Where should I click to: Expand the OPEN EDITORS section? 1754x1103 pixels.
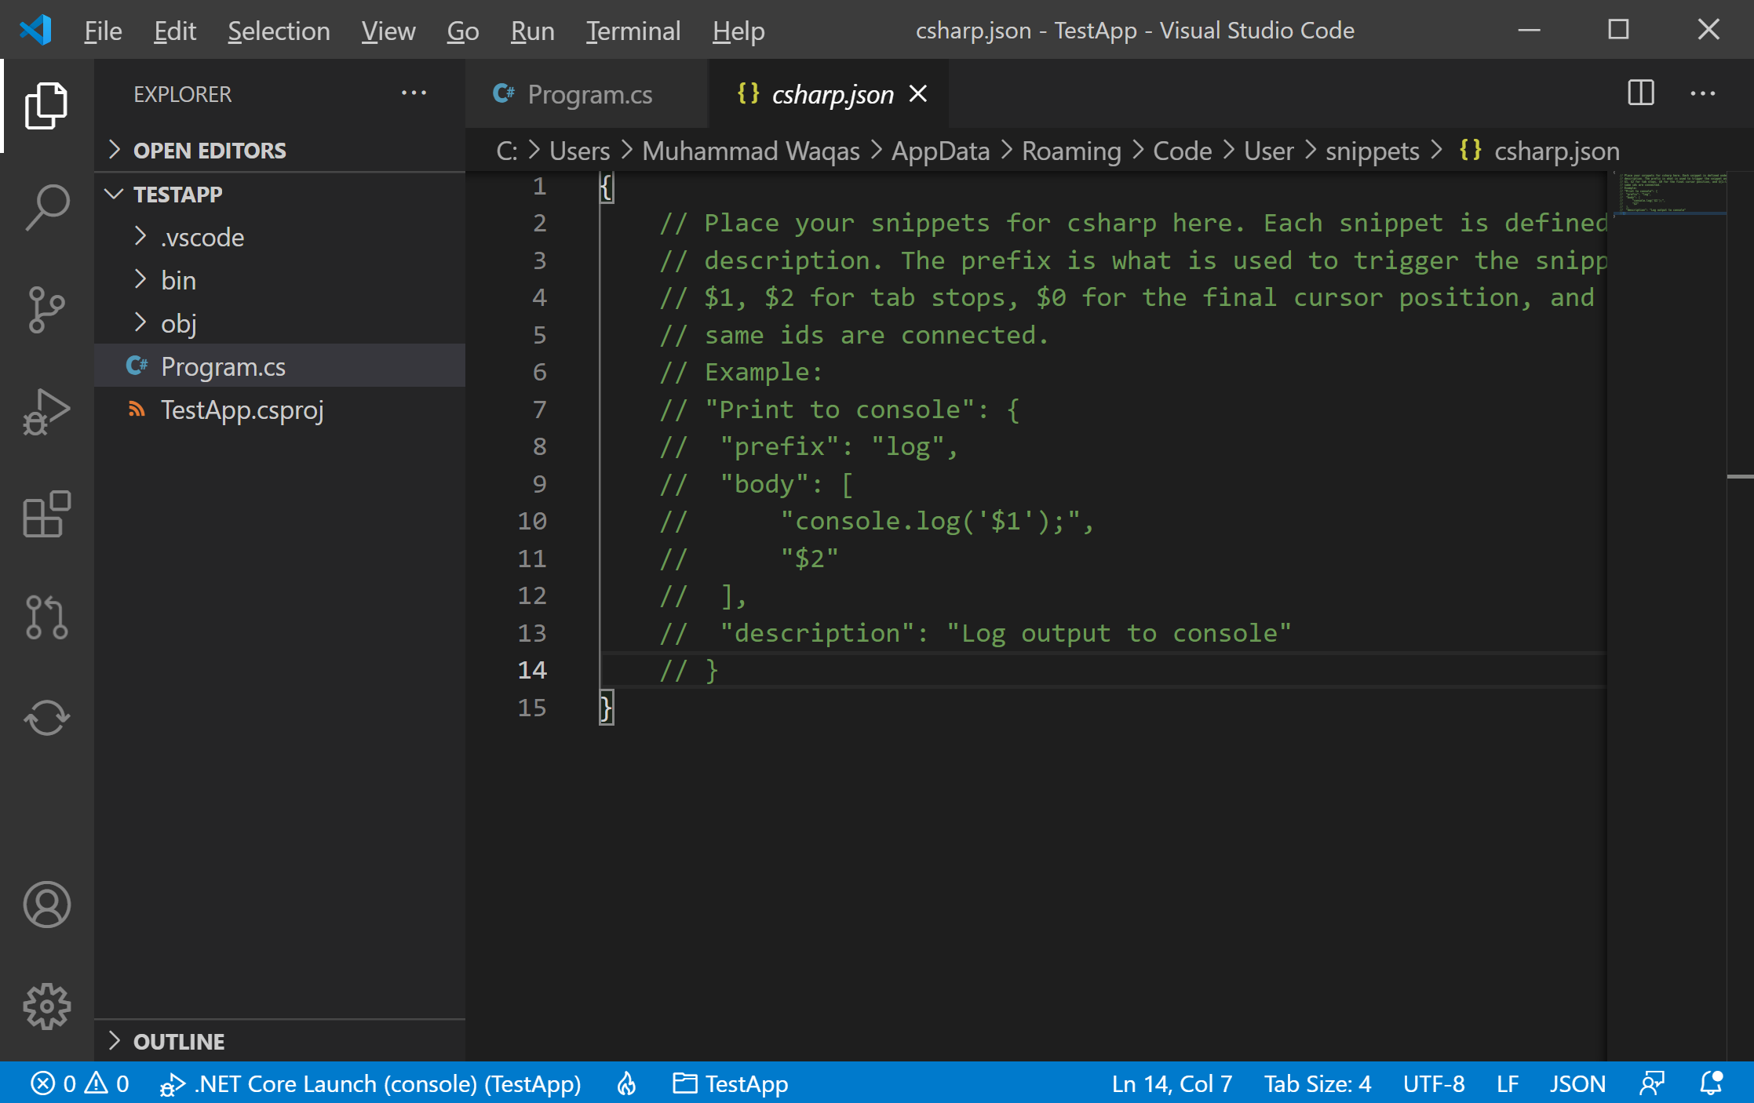(209, 150)
